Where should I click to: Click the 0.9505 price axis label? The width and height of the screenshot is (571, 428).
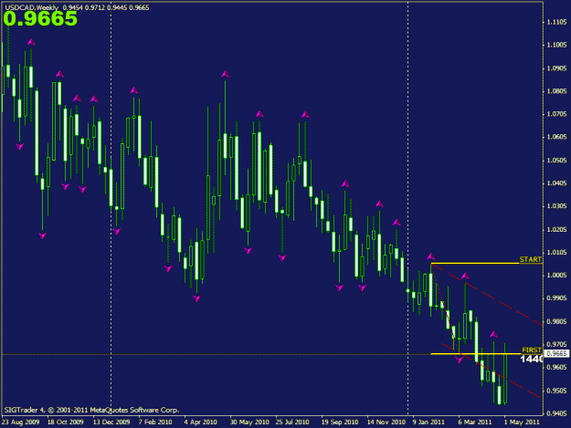(x=556, y=391)
